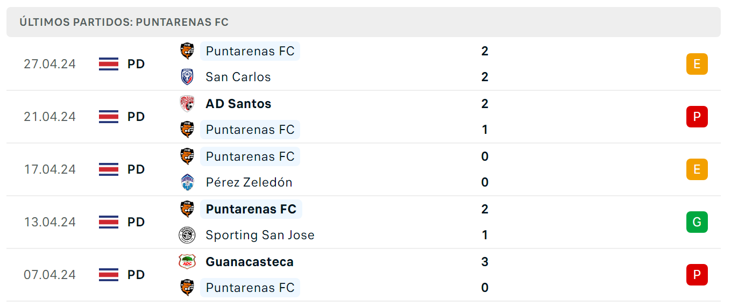Screen dimensions: 731x307
Task: Click the Sporting San Jose crest icon
Action: (x=187, y=235)
